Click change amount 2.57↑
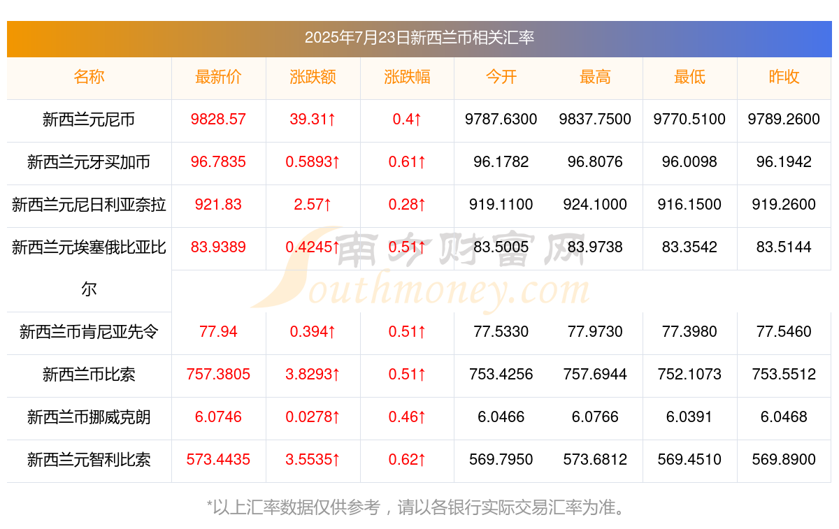 point(313,205)
